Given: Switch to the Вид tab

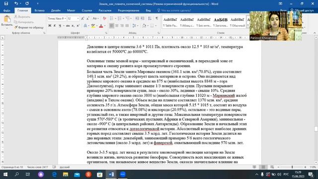Looking at the screenshot, I should pos(148,10).
